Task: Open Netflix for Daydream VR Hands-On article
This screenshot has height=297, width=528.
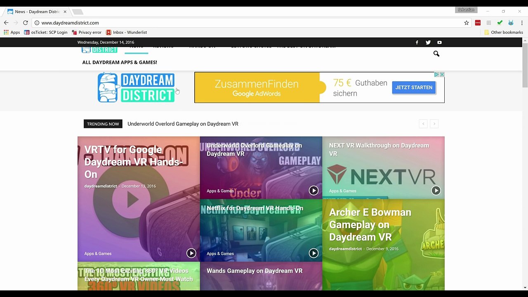Action: [x=255, y=208]
